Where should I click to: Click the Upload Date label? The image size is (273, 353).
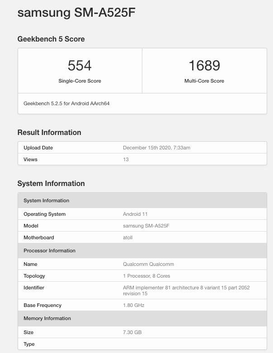(38, 148)
